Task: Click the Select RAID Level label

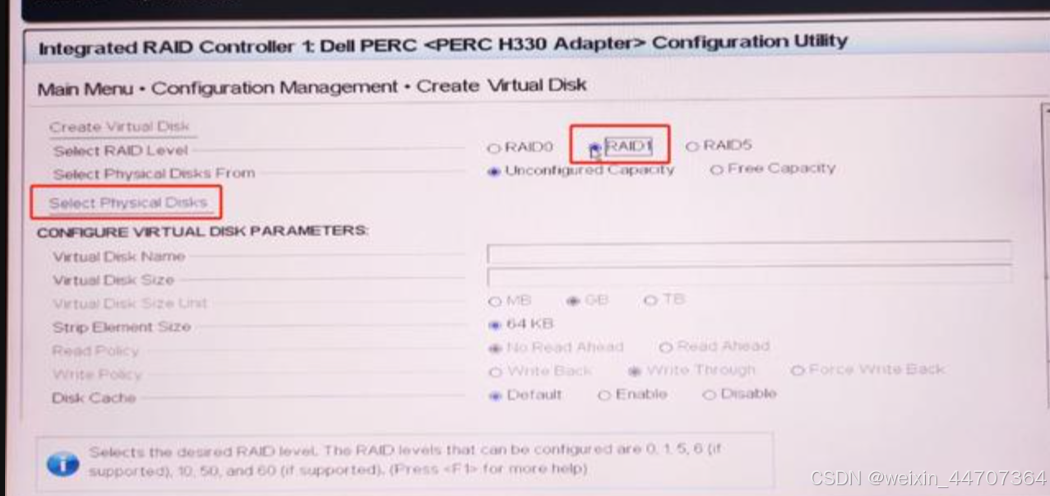Action: 121,151
